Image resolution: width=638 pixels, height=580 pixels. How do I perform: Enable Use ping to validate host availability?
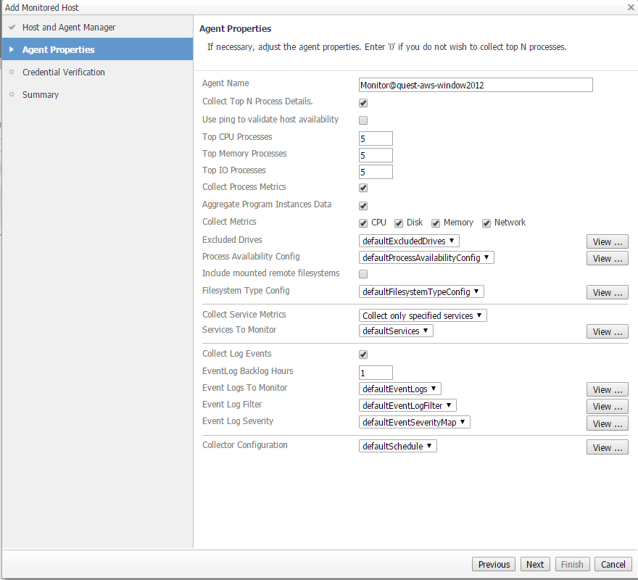pyautogui.click(x=363, y=120)
